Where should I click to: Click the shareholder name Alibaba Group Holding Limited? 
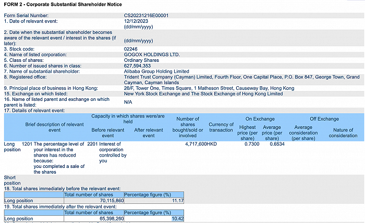pyautogui.click(x=156, y=71)
